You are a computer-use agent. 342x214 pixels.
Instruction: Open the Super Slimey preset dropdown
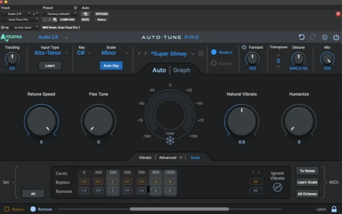[193, 54]
